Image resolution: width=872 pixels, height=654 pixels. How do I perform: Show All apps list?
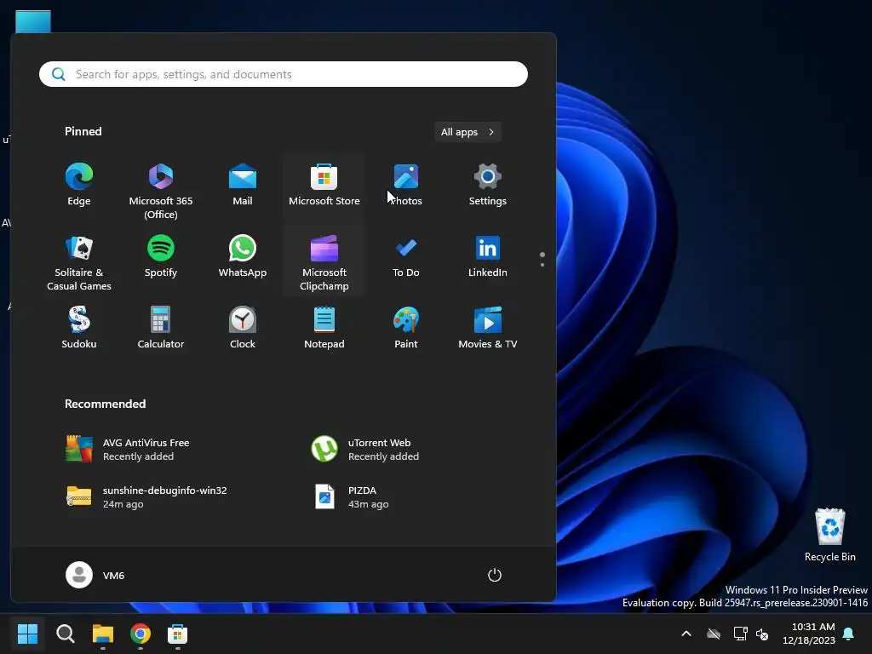pyautogui.click(x=468, y=132)
